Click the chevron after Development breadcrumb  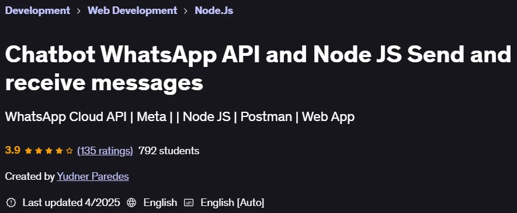click(79, 11)
